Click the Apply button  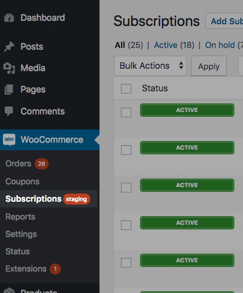[x=209, y=66]
